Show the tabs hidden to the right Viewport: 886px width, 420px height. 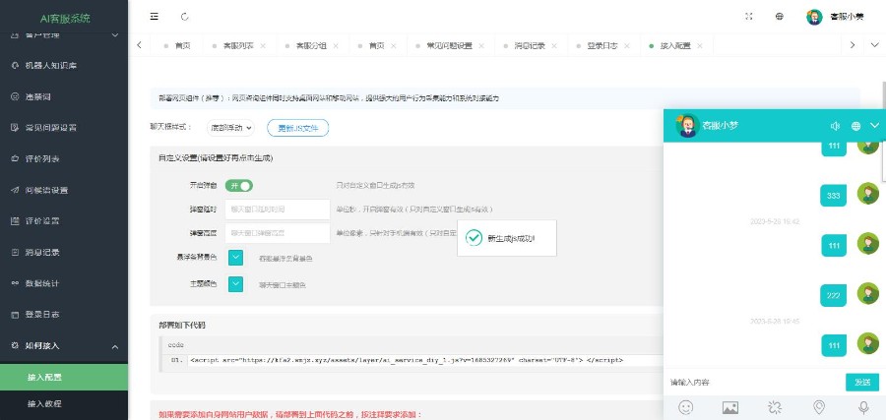[853, 45]
